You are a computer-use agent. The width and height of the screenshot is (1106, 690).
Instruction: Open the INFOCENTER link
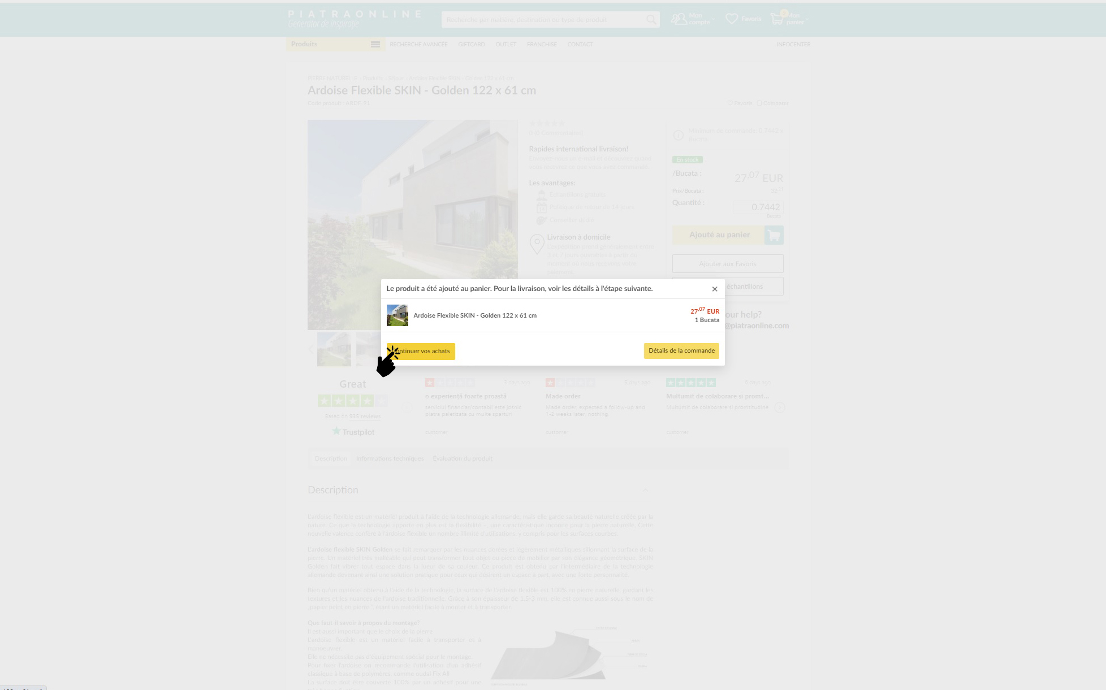pyautogui.click(x=793, y=45)
